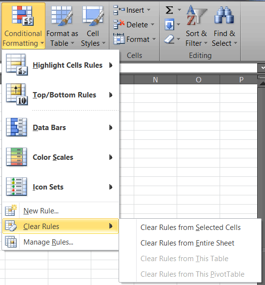Click the Sort & Filter label
The width and height of the screenshot is (265, 285).
coord(196,38)
